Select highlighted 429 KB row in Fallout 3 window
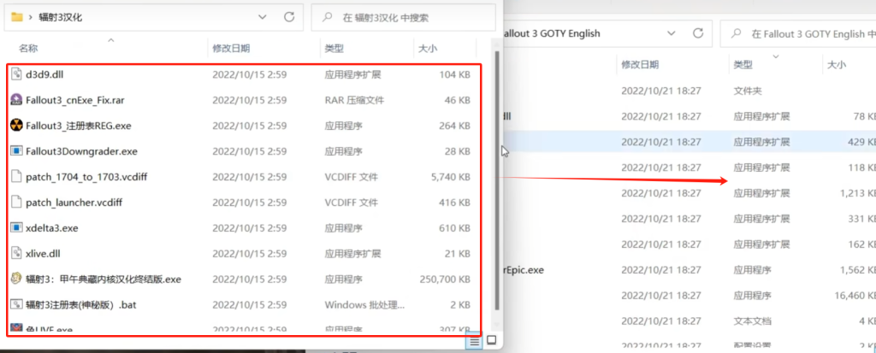The width and height of the screenshot is (876, 353). pyautogui.click(x=690, y=142)
